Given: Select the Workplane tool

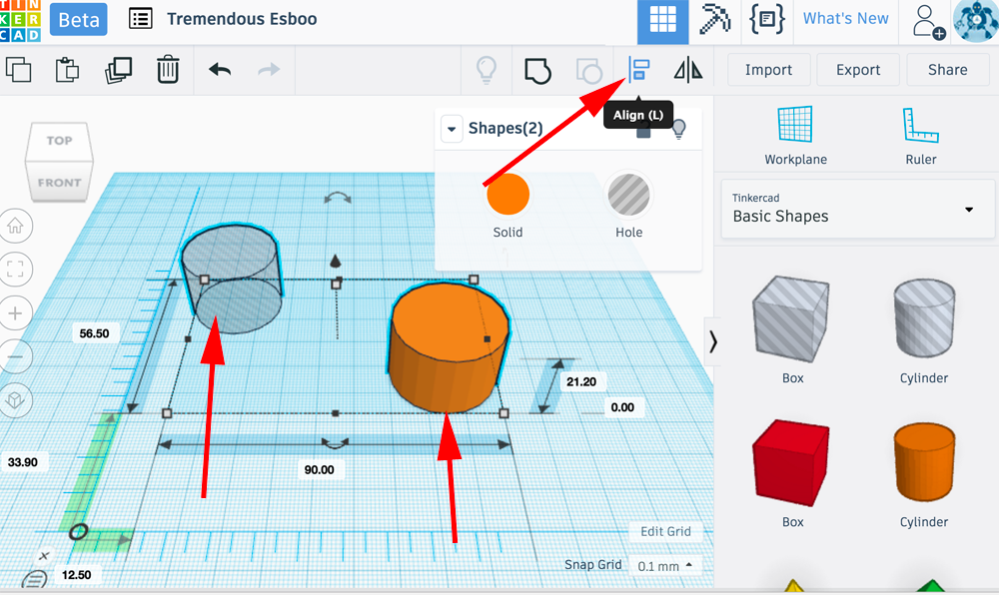Looking at the screenshot, I should coord(796,136).
